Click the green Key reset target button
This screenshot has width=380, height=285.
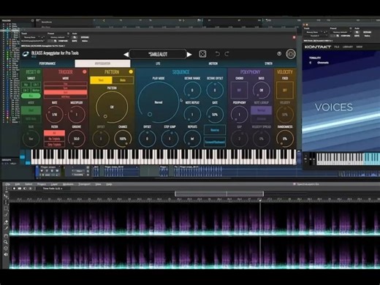31,96
